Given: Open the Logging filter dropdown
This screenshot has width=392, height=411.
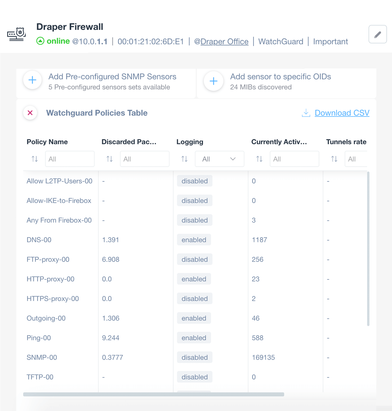Looking at the screenshot, I should [219, 159].
